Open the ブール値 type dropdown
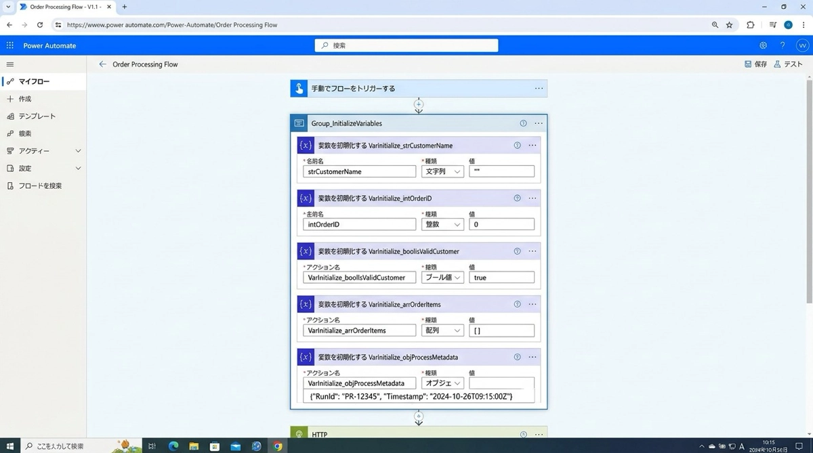This screenshot has height=453, width=813. 442,278
